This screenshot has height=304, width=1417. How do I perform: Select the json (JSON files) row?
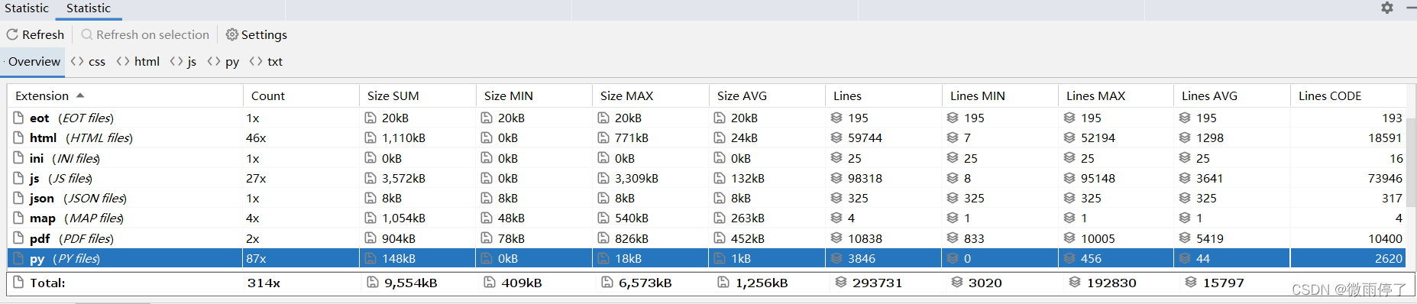point(707,198)
